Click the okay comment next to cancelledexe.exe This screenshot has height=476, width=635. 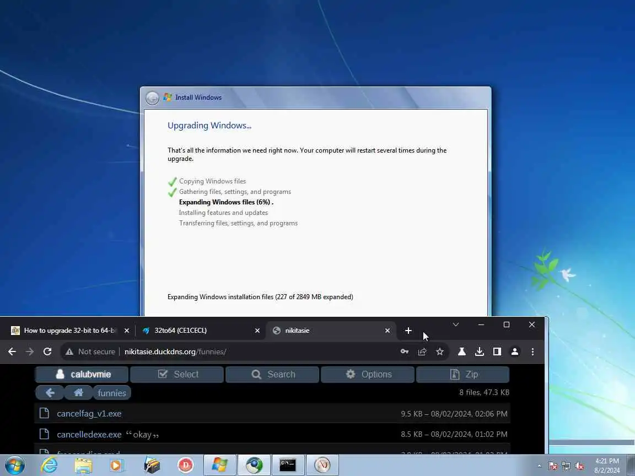click(x=142, y=435)
